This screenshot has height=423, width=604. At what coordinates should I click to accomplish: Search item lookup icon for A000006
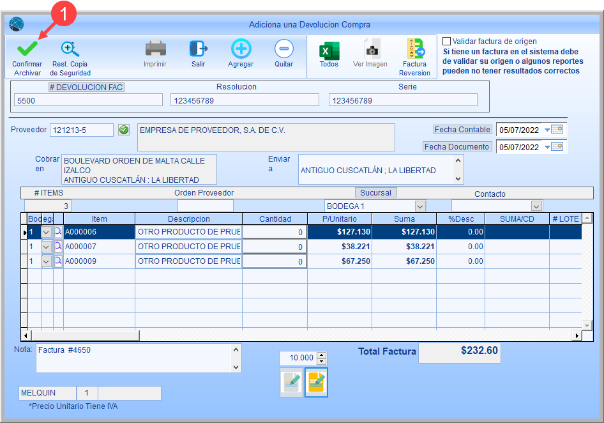(x=58, y=232)
